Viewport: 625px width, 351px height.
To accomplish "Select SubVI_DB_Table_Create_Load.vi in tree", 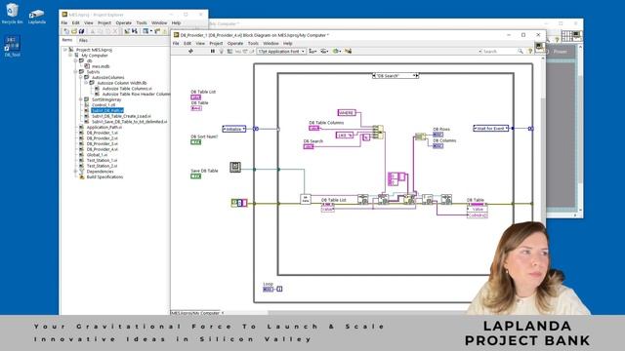I will [x=121, y=116].
